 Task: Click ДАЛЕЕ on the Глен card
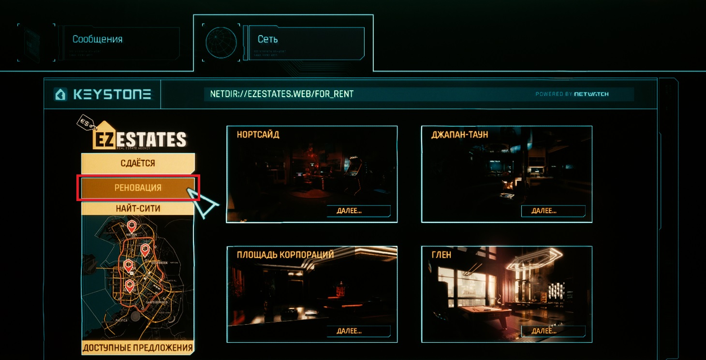coord(553,331)
